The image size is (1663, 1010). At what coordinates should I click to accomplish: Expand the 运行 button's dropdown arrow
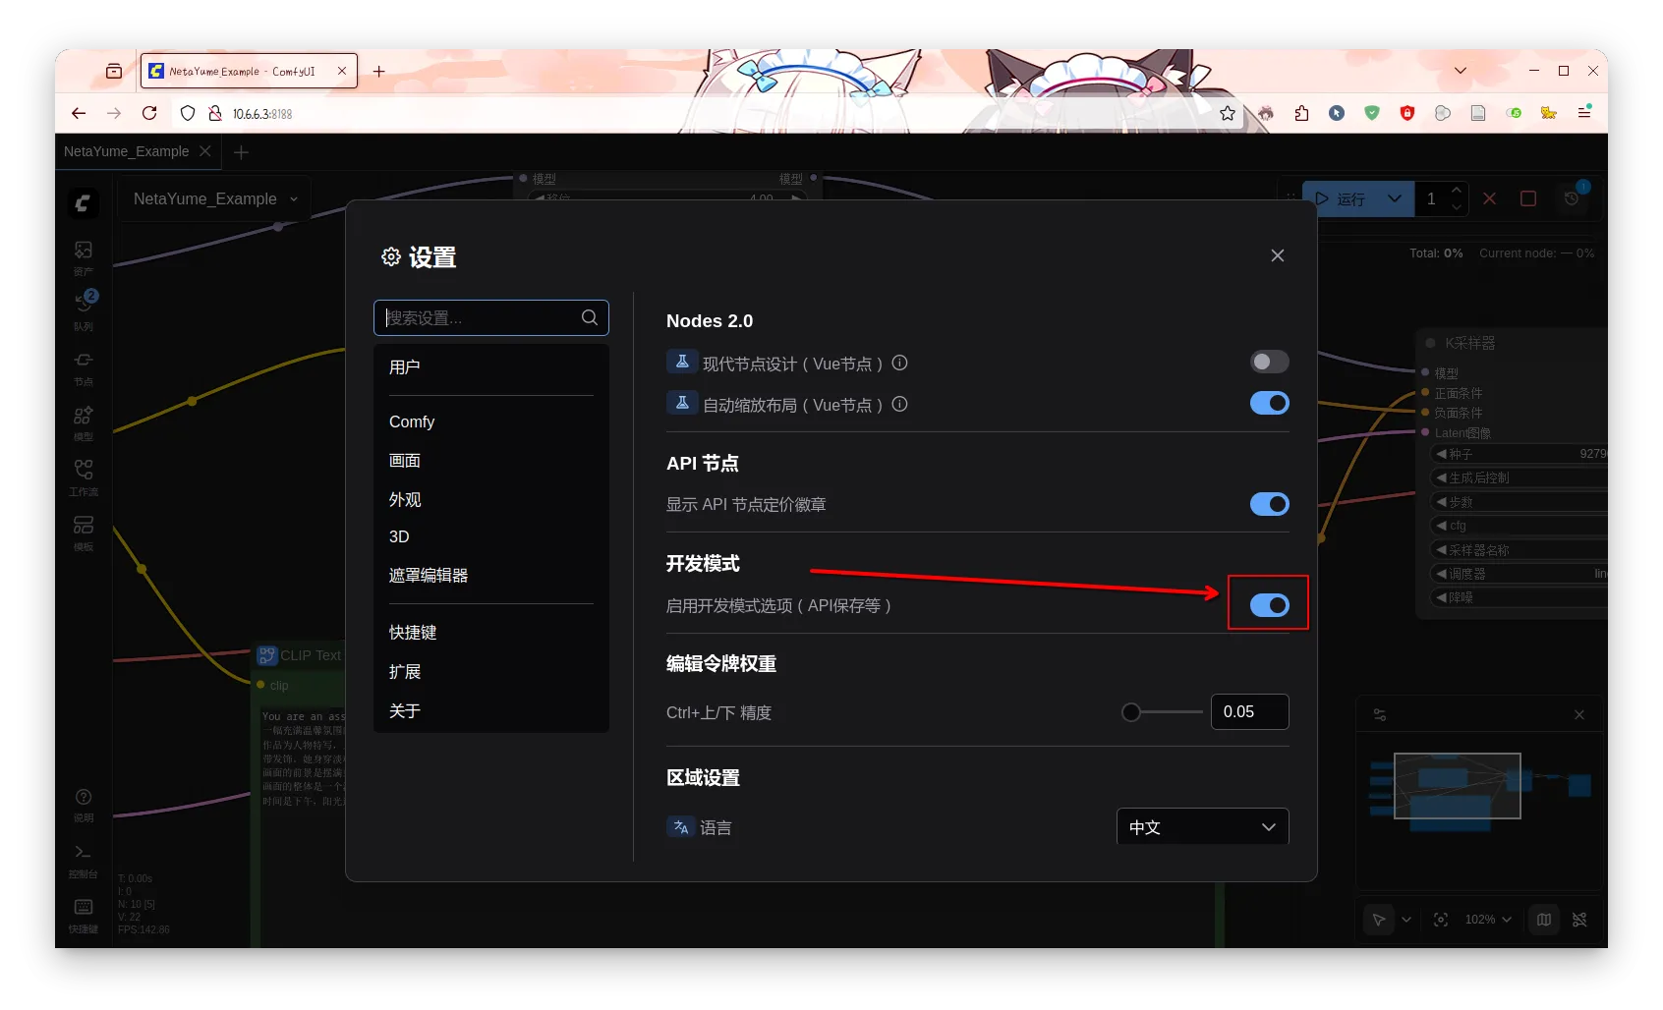1396,198
